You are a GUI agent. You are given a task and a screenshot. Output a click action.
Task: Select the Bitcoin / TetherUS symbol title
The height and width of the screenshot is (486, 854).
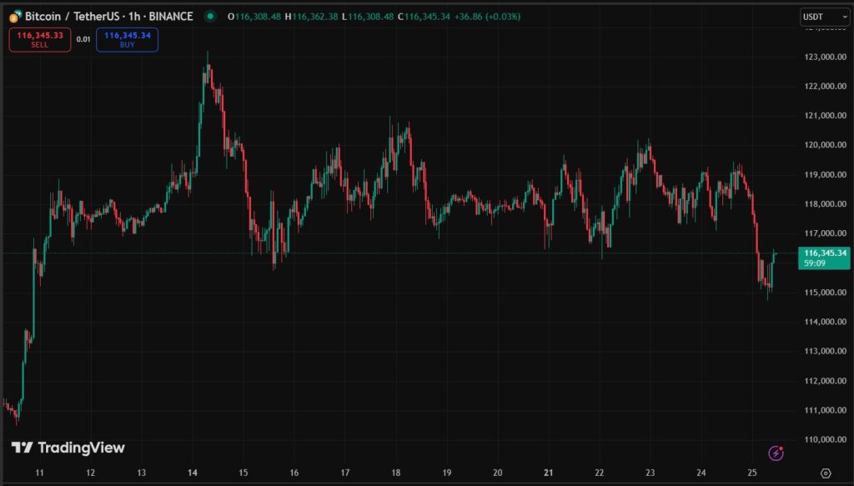tap(71, 16)
